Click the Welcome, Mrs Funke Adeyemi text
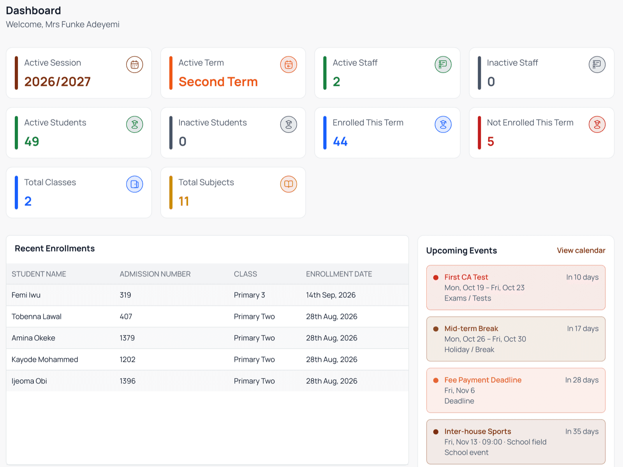The image size is (623, 467). (63, 24)
